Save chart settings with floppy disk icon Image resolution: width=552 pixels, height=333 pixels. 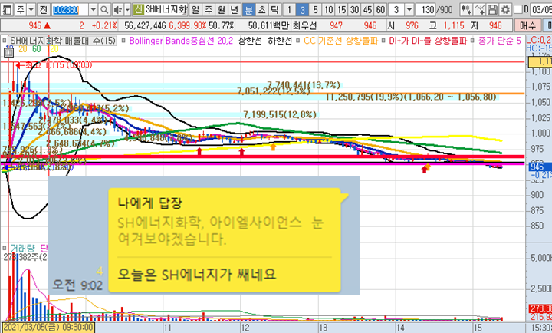click(x=492, y=9)
